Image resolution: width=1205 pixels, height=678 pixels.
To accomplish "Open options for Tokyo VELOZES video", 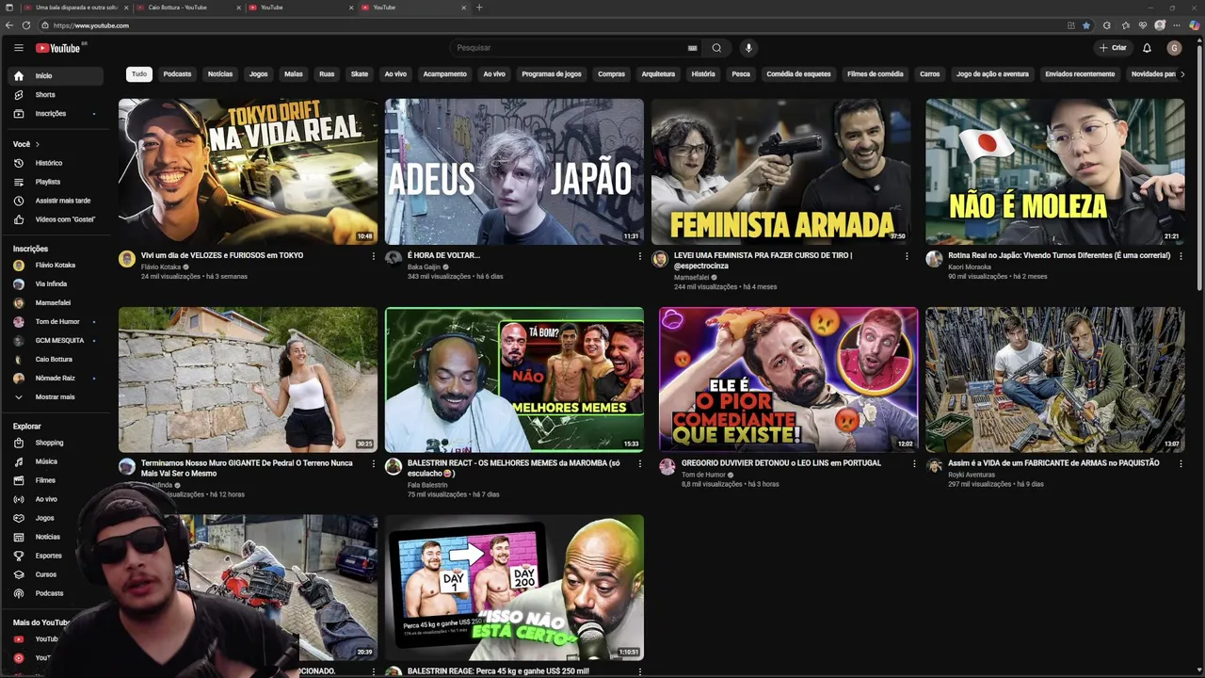I will coord(373,256).
